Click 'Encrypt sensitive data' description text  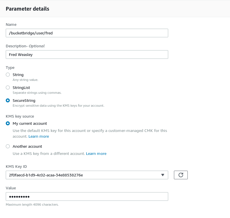pyautogui.click(x=58, y=106)
